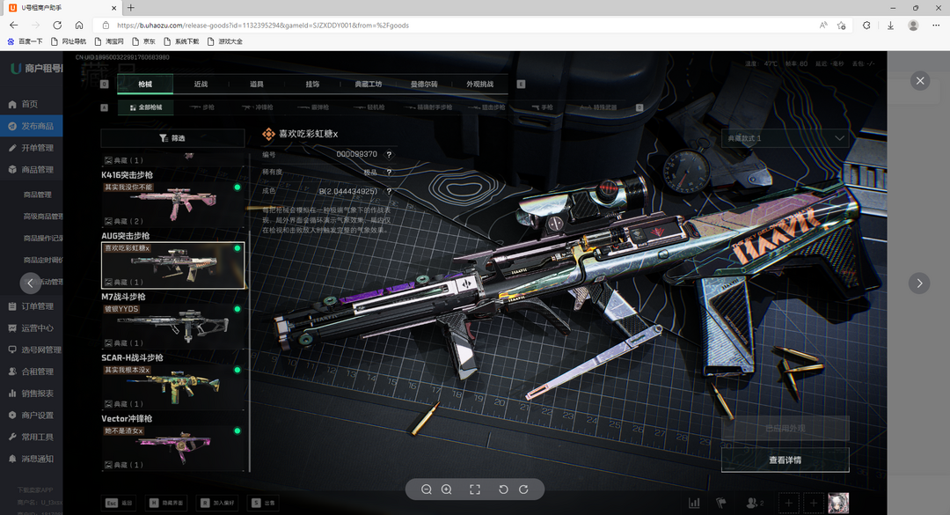Close the image preview overlay
Image resolution: width=950 pixels, height=515 pixels.
(x=920, y=81)
